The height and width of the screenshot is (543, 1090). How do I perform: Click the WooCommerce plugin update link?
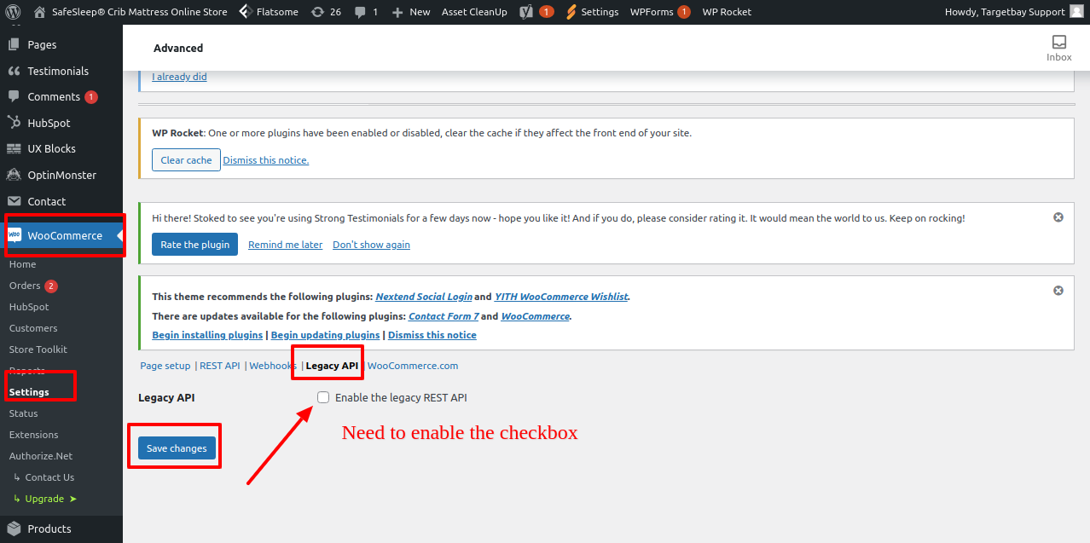(535, 316)
